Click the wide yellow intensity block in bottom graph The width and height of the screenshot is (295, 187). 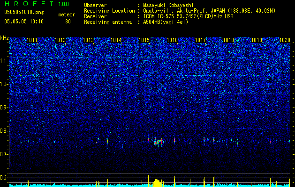(x=156, y=183)
